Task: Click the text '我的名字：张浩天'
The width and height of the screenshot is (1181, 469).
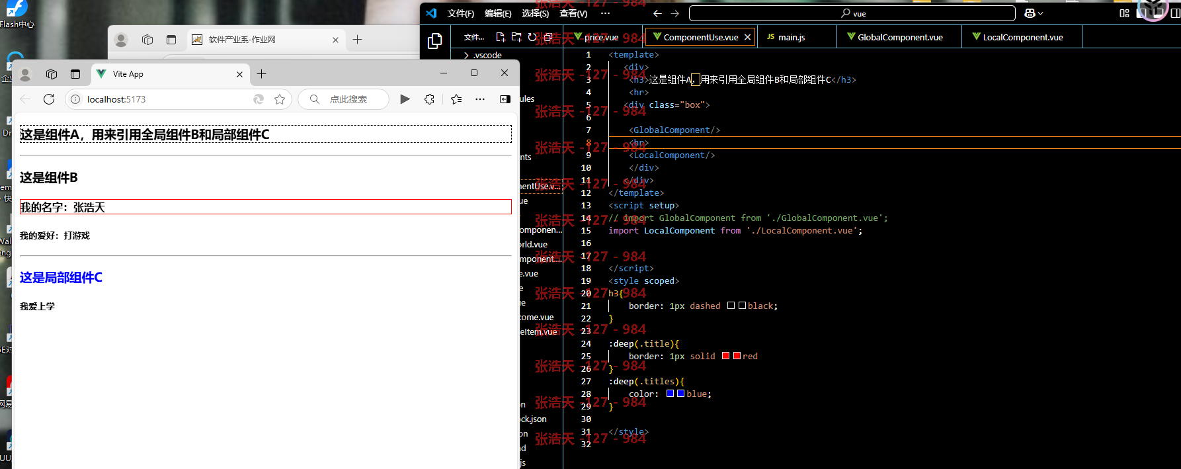Action: 63,207
